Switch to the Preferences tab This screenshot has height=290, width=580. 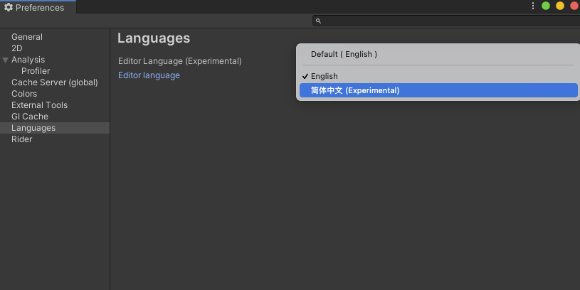(x=38, y=7)
